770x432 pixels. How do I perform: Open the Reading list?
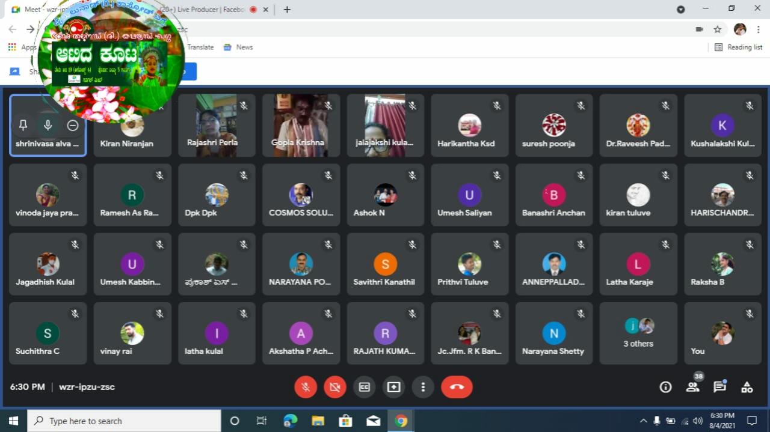[738, 47]
